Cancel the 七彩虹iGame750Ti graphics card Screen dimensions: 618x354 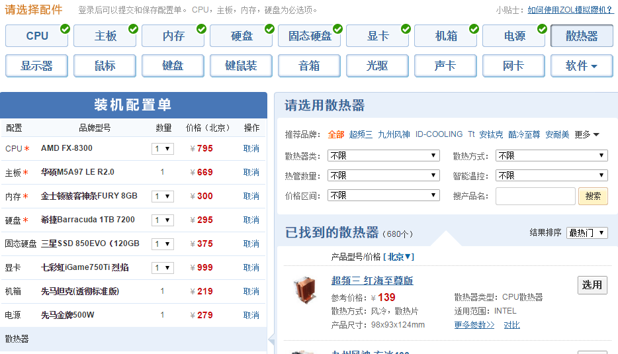[251, 268]
